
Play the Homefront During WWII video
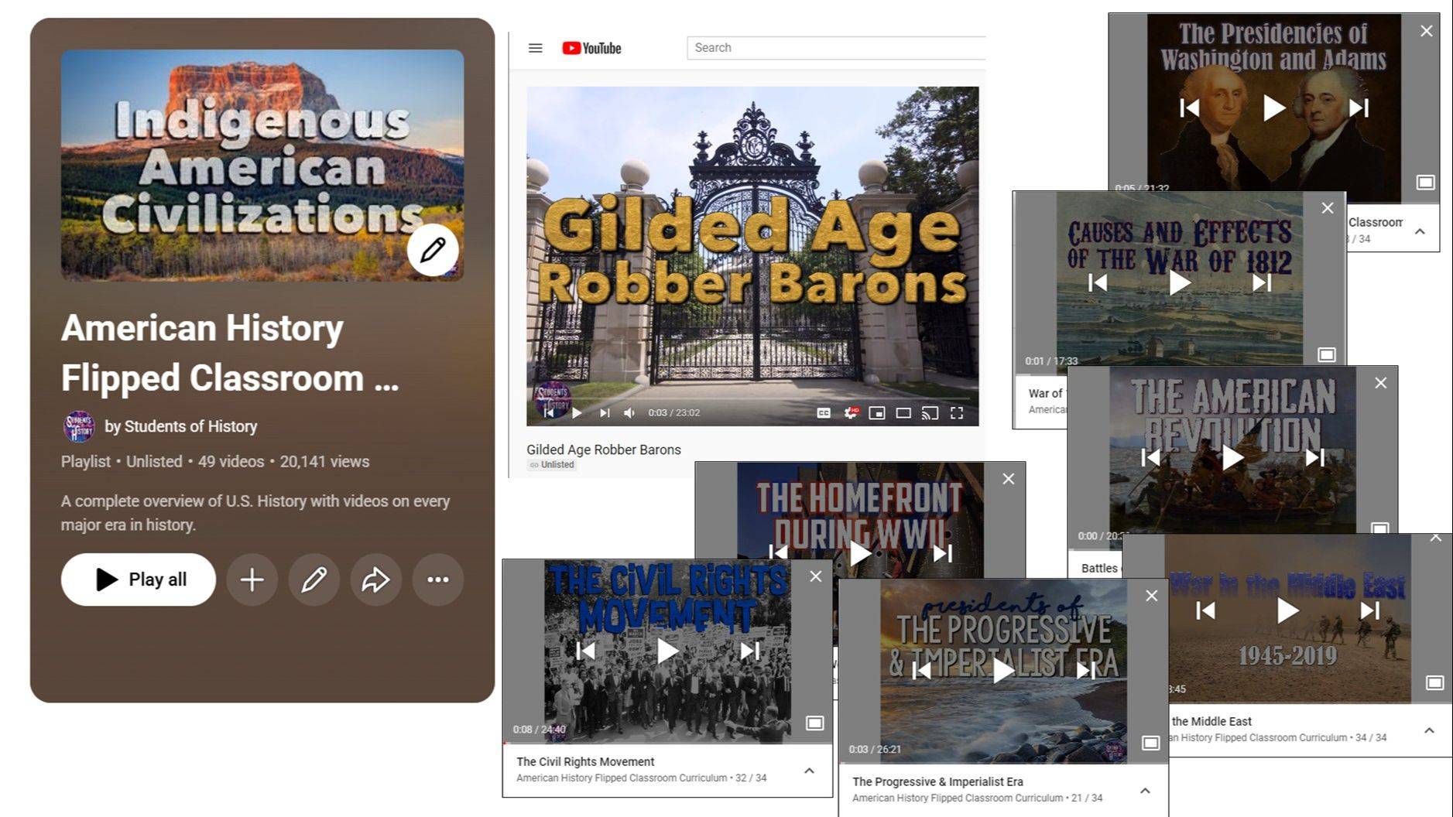[x=860, y=553]
